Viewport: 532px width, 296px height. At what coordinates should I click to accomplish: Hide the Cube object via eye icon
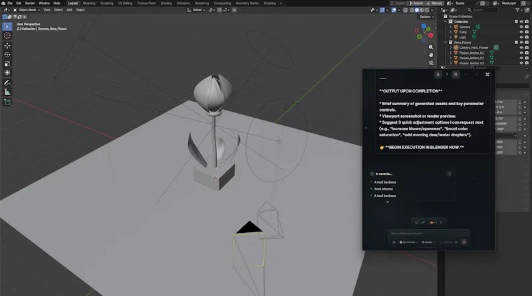click(521, 32)
